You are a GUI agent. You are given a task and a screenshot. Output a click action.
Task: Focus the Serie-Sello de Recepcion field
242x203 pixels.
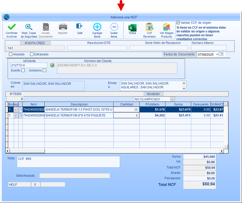point(159,48)
